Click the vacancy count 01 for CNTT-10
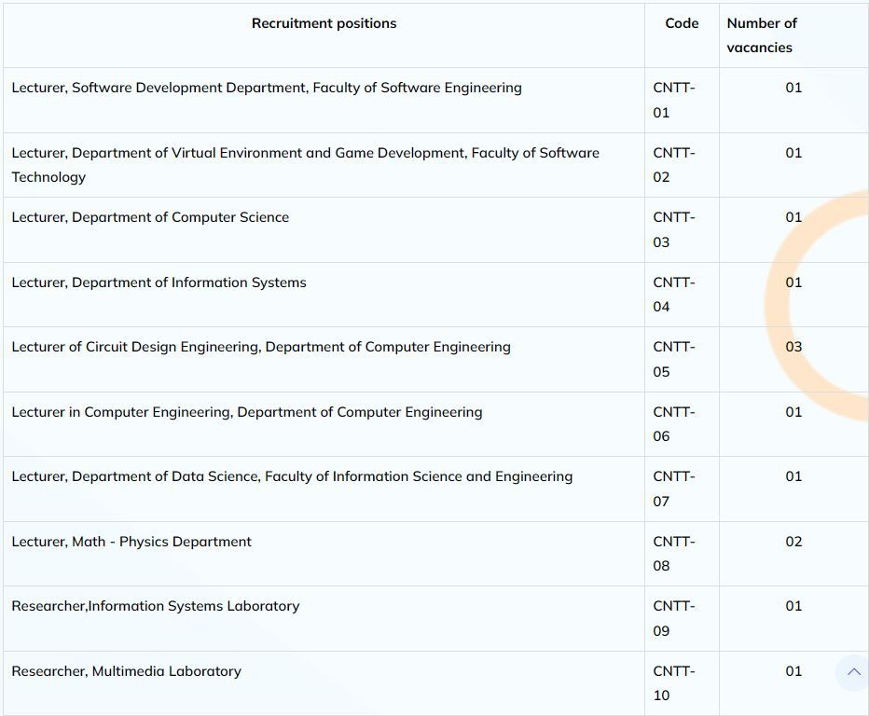 [793, 671]
